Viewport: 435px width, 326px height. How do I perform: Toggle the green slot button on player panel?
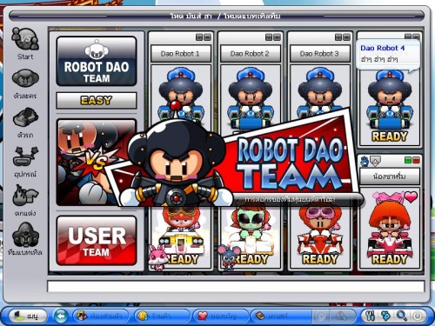(408, 160)
